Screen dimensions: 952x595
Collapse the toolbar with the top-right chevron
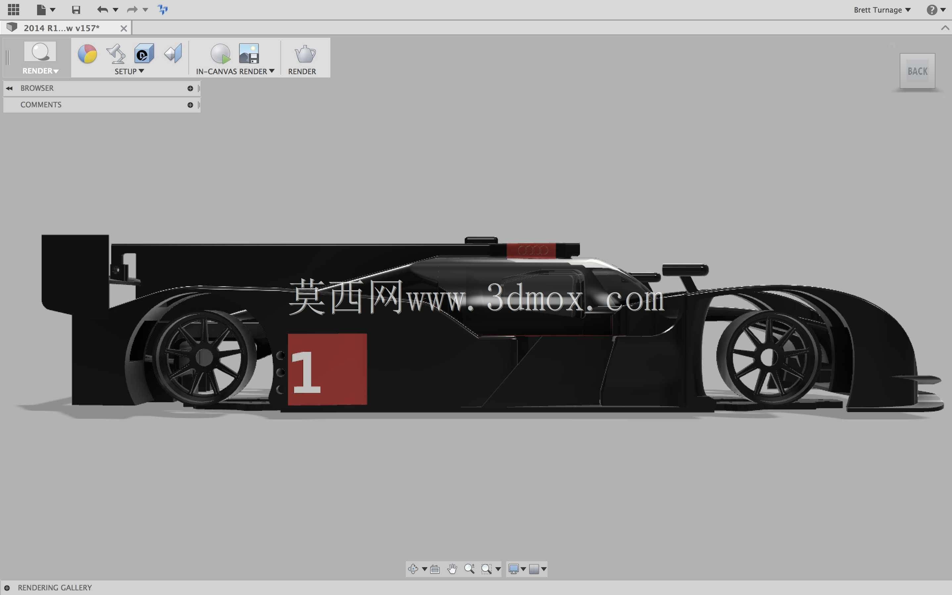coord(945,28)
